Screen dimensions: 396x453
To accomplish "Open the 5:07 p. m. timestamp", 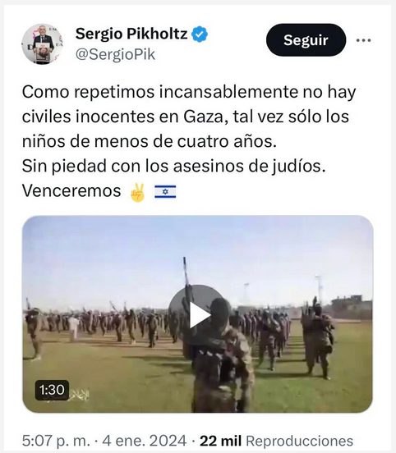I will tap(56, 442).
